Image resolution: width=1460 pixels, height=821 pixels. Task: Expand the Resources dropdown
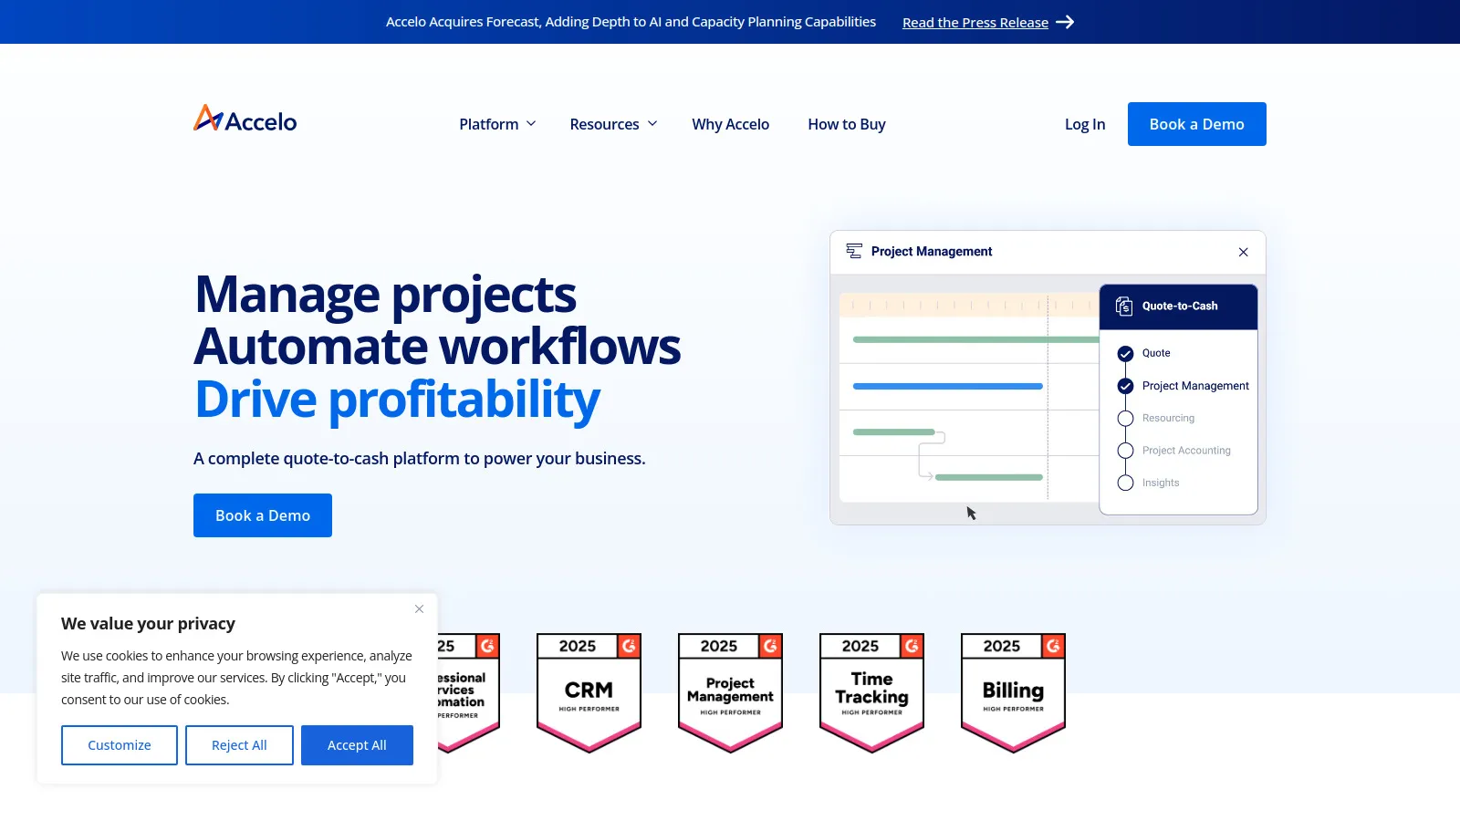click(613, 123)
